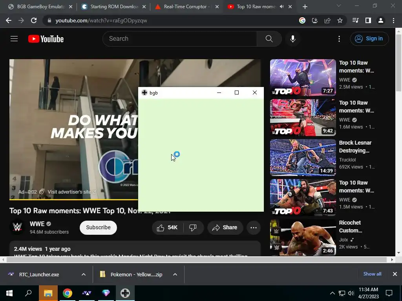Click the address bar URL
402x301 pixels.
point(101,20)
